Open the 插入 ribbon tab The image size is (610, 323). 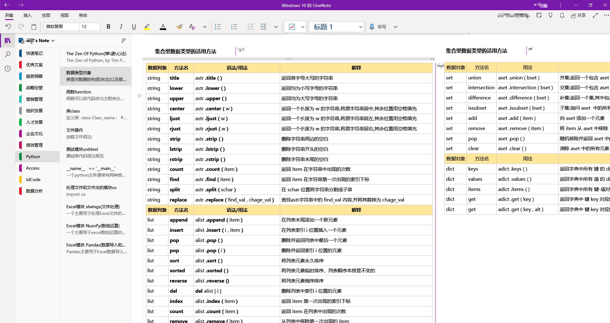tap(28, 15)
